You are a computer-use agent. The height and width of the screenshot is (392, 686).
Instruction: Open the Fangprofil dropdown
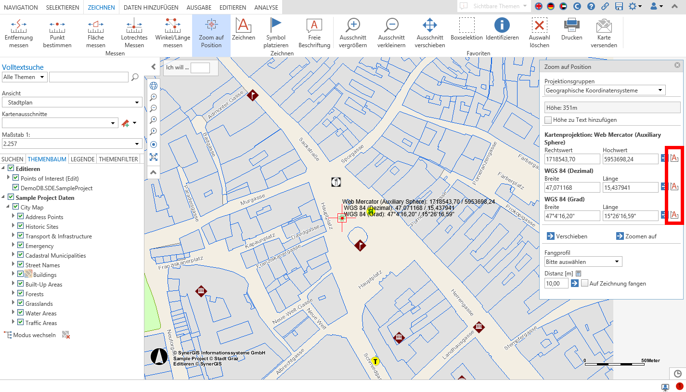coord(583,261)
